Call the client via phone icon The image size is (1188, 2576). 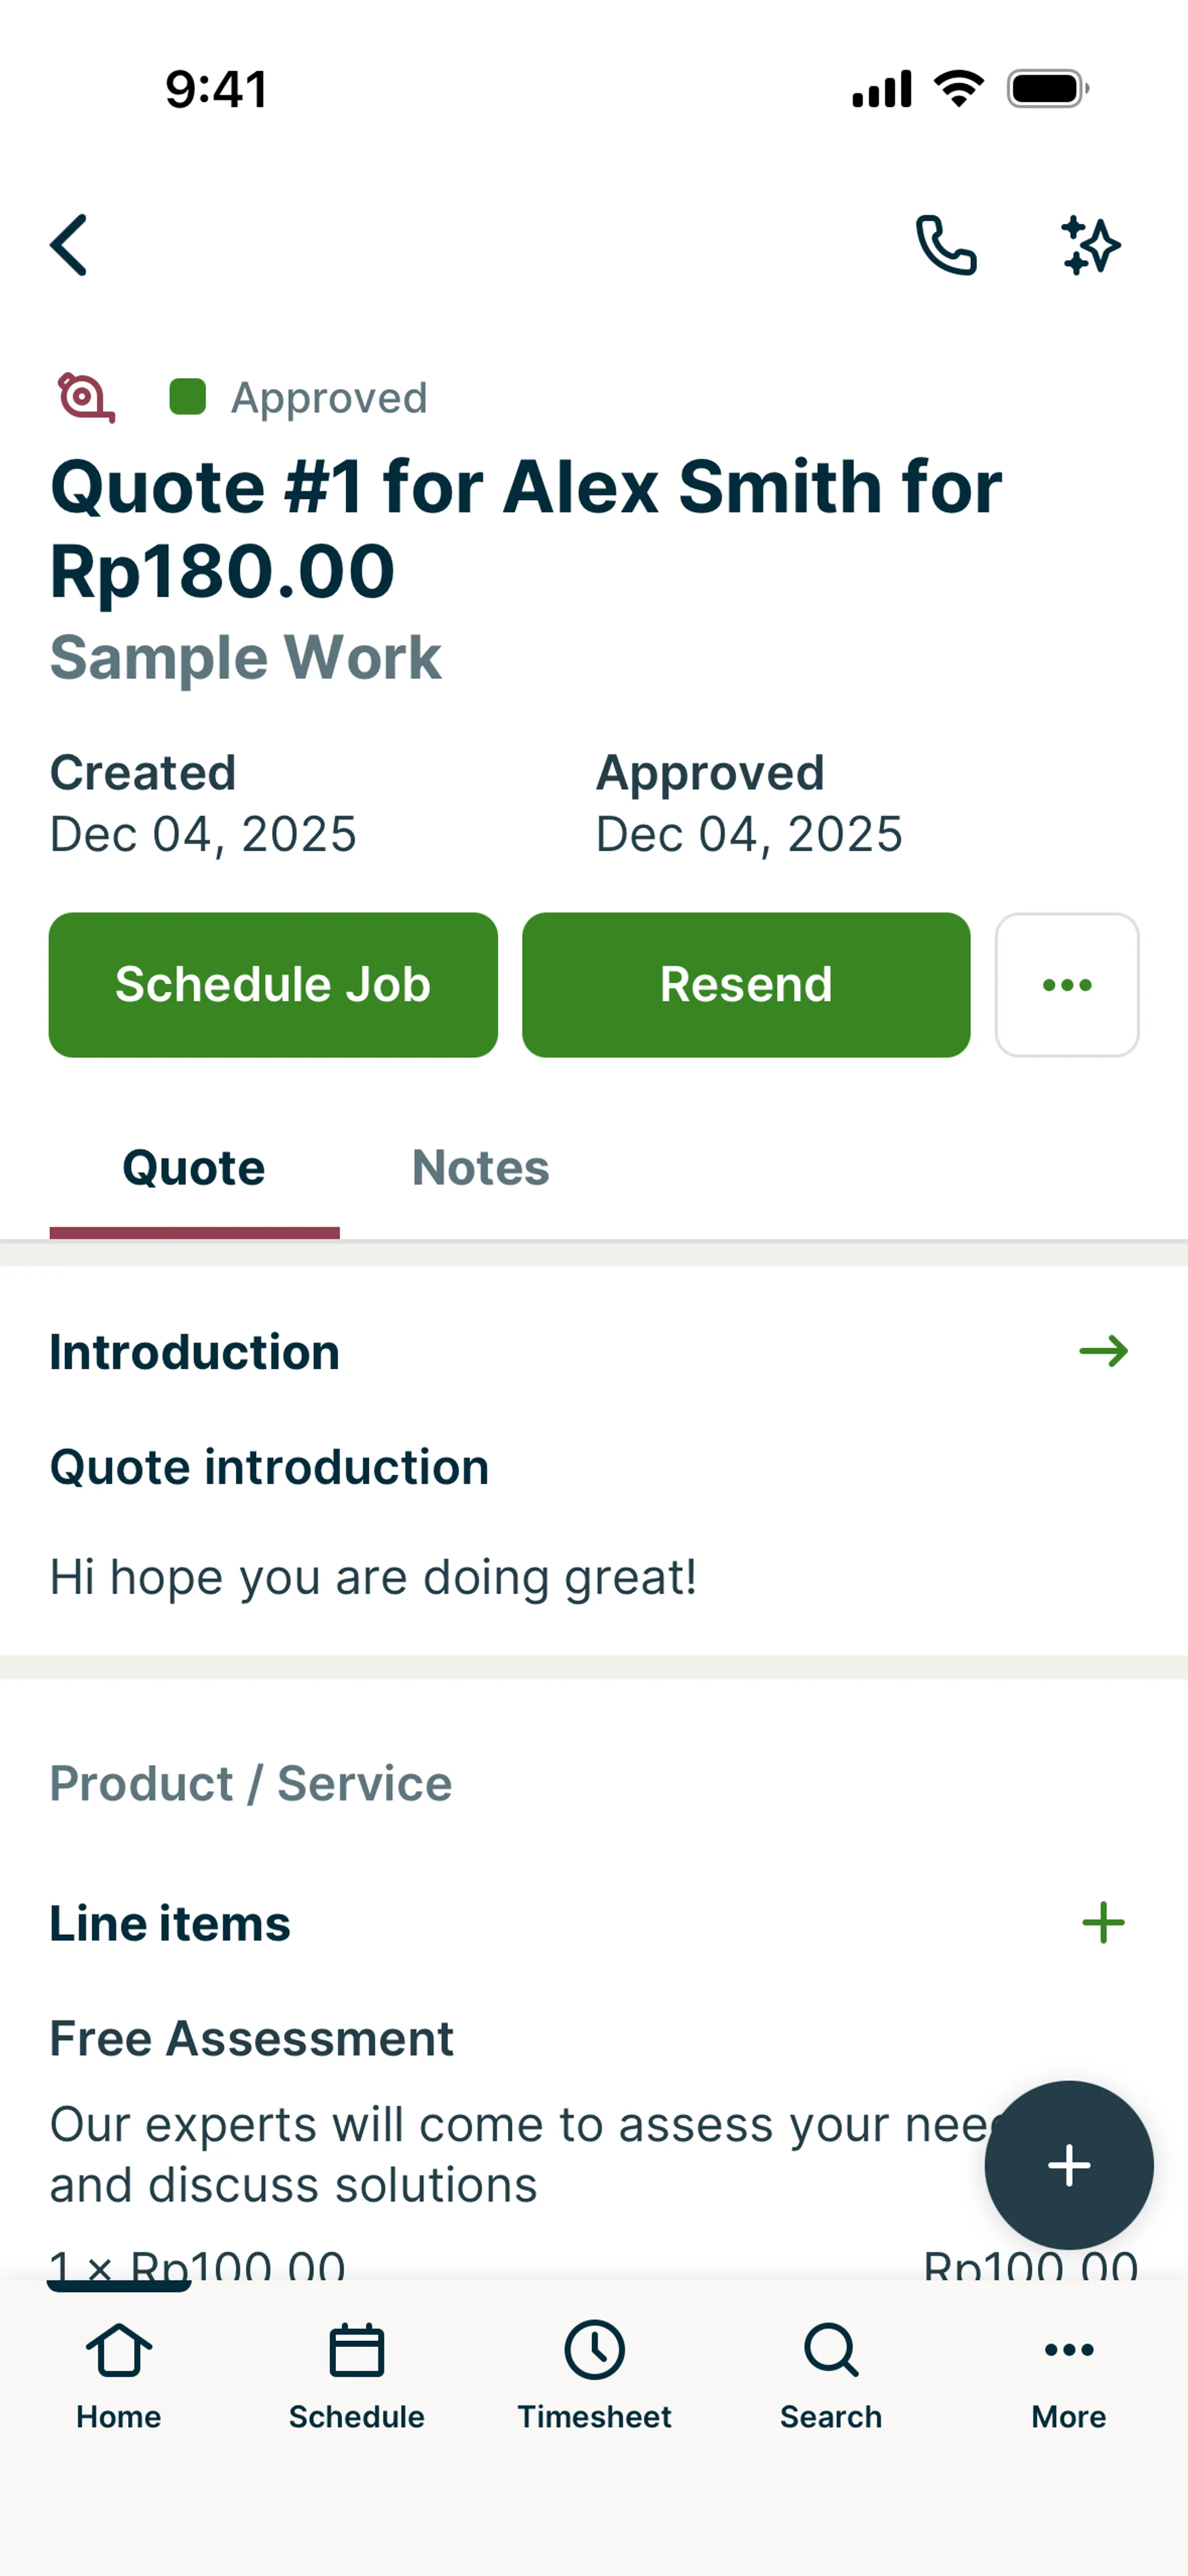(x=946, y=245)
